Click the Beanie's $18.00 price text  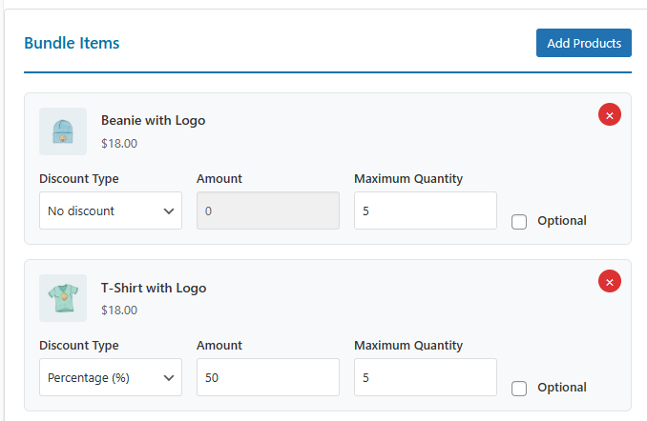click(x=119, y=144)
